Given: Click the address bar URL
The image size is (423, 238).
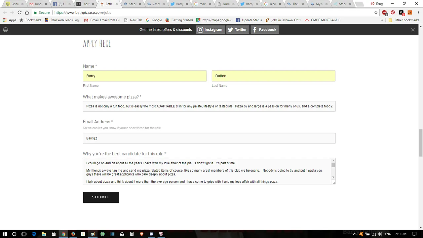Looking at the screenshot, I should tap(83, 13).
